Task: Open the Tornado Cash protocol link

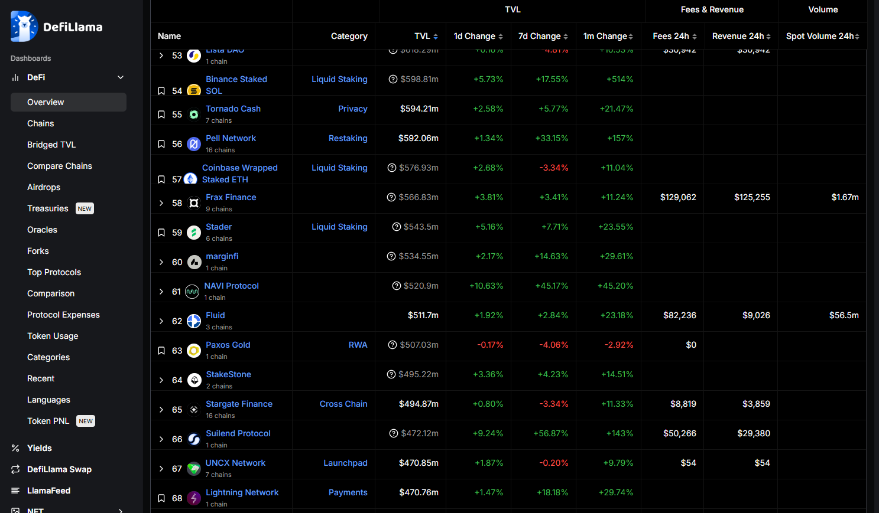Action: 233,109
